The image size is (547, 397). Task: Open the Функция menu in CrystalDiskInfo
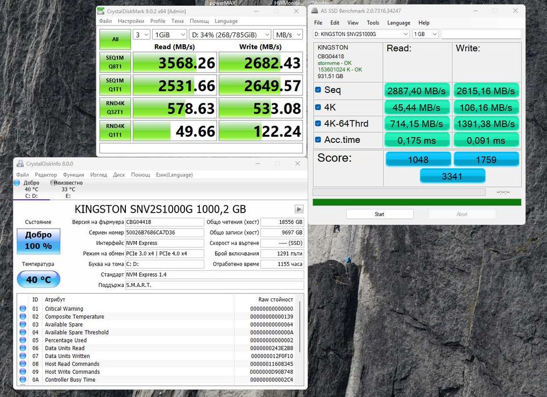(x=73, y=175)
